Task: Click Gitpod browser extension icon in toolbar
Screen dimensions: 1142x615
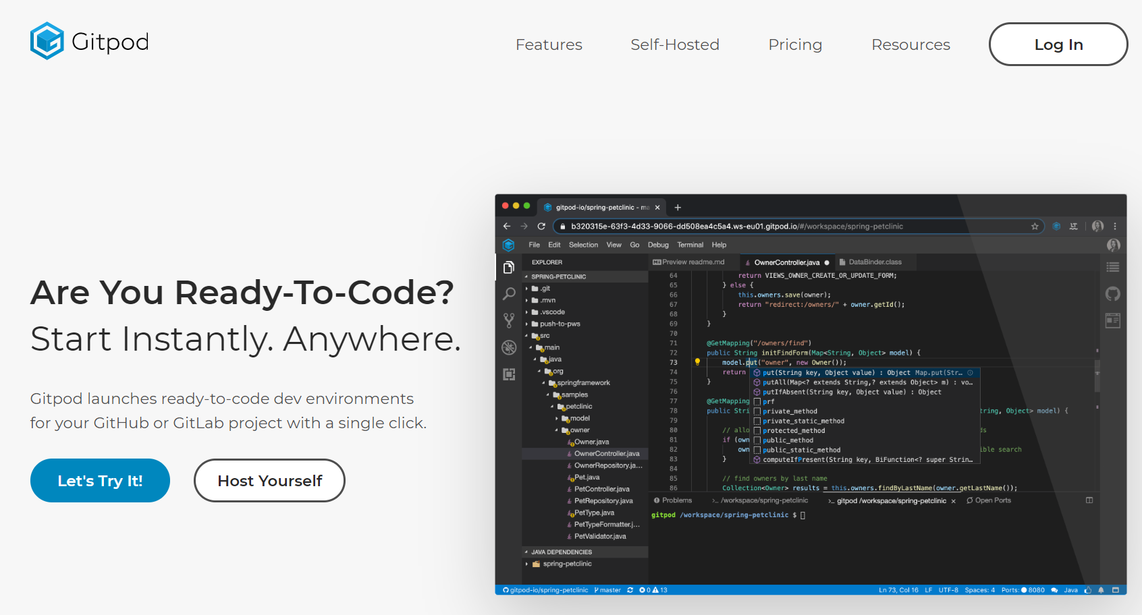Action: [x=1056, y=227]
